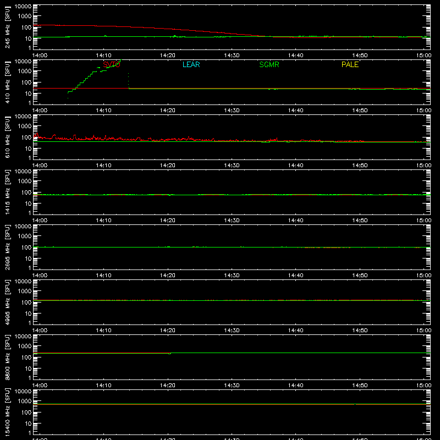Select the 8800 MHz [SFU] axis label

pyautogui.click(x=7, y=357)
